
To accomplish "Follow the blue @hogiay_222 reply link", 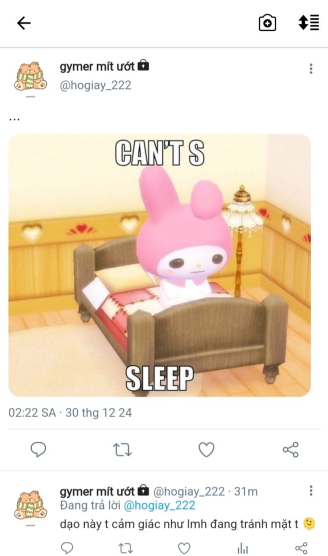I will 159,506.
